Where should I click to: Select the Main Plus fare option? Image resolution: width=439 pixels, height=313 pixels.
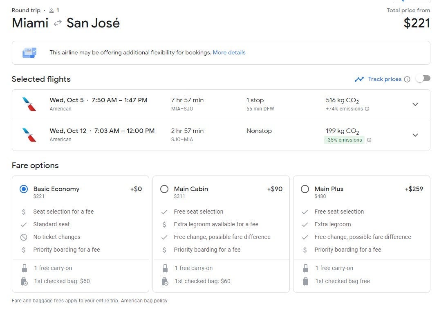pos(305,189)
